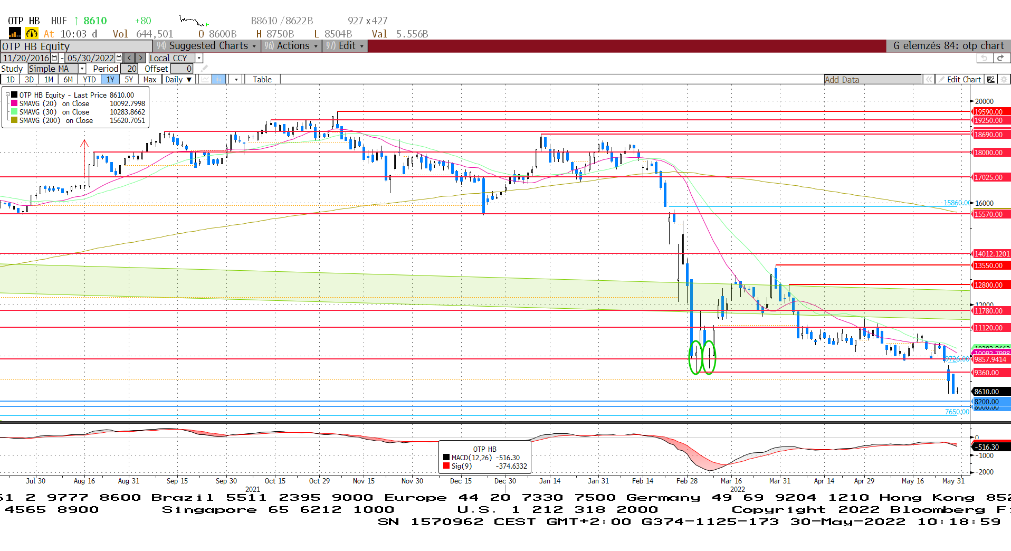
Task: Click the pencil icon next to Offset field
Action: tap(204, 69)
